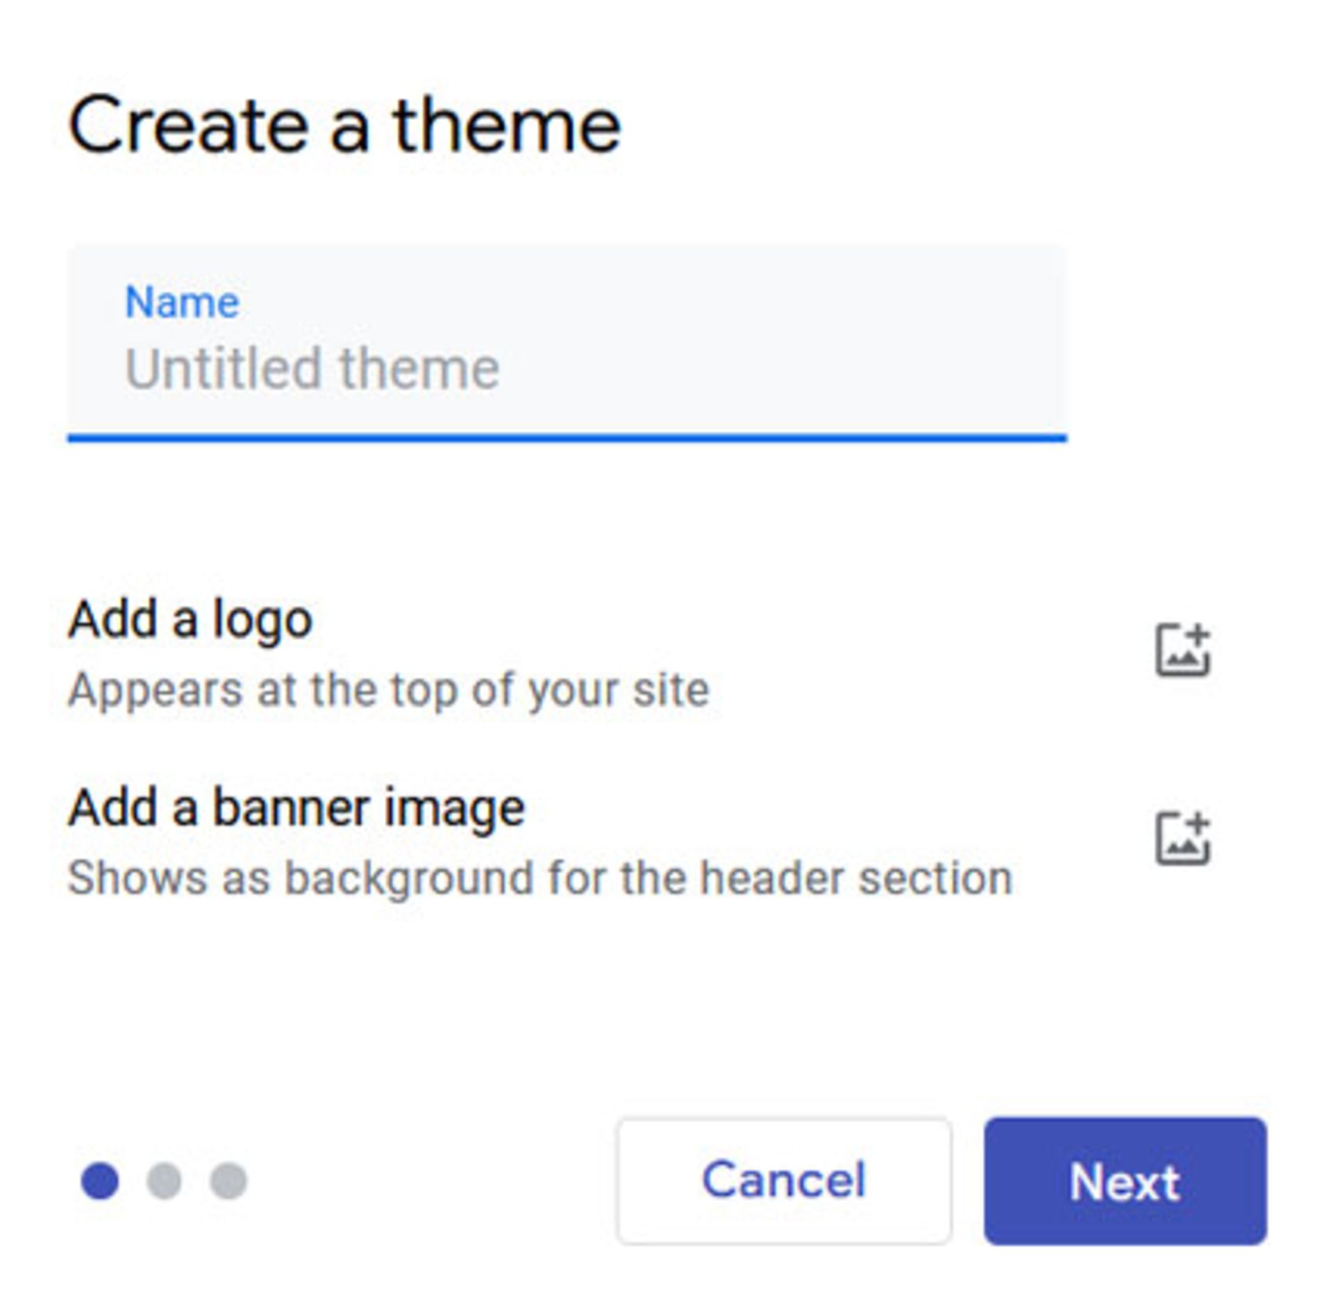Click the Add a logo image upload icon
This screenshot has height=1308, width=1333.
[x=1182, y=649]
